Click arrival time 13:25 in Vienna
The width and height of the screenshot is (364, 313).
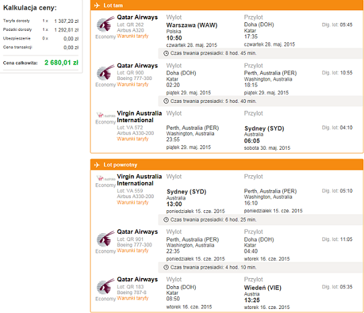[x=252, y=300]
